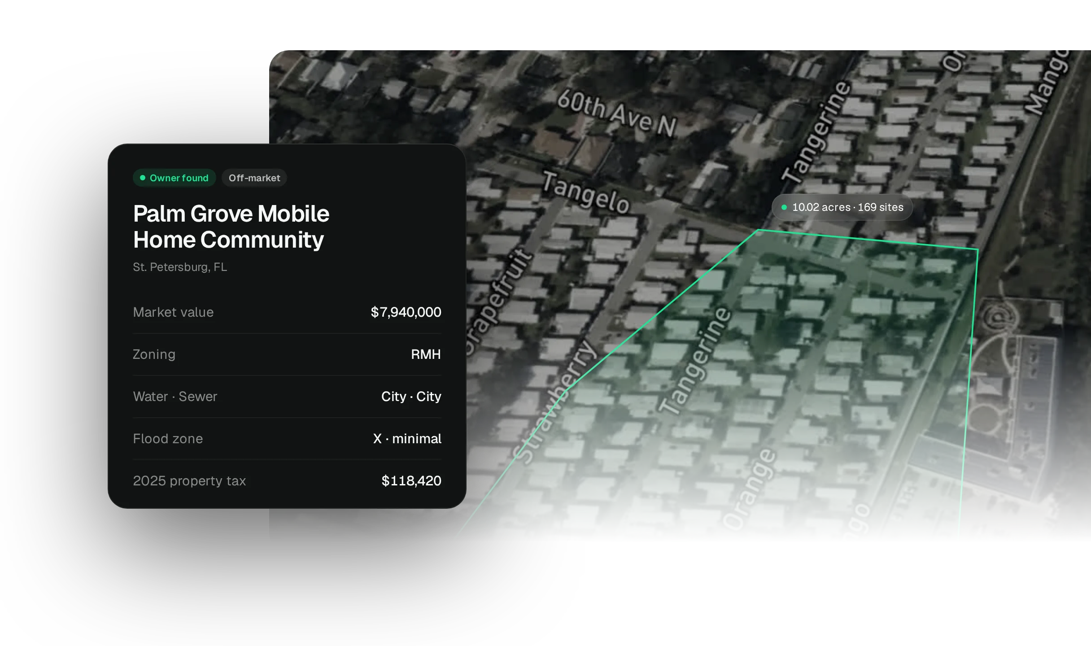Viewport: 1091px width, 646px height.
Task: Click the Flood zone label
Action: tap(168, 439)
